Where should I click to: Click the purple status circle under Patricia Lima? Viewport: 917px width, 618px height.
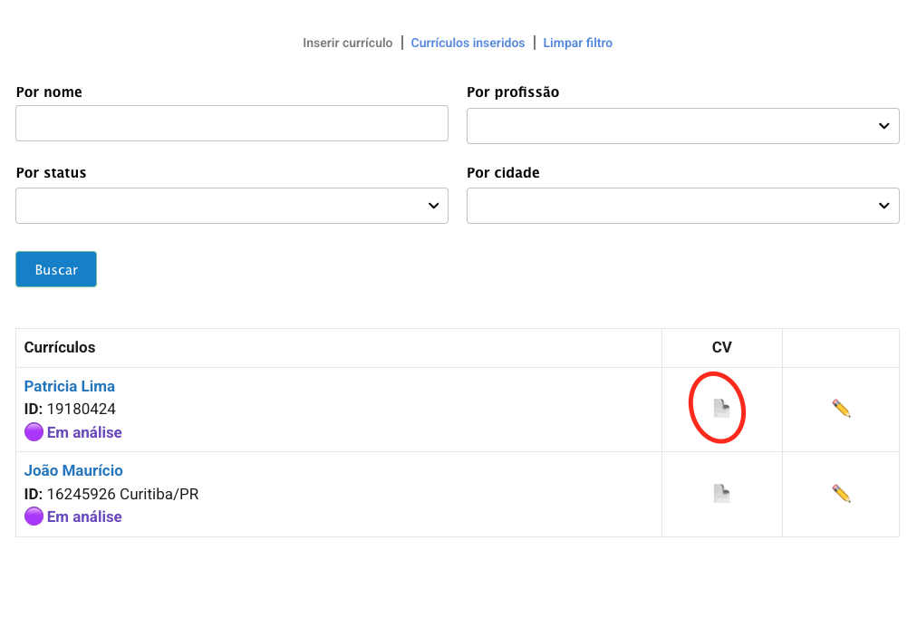tap(34, 432)
